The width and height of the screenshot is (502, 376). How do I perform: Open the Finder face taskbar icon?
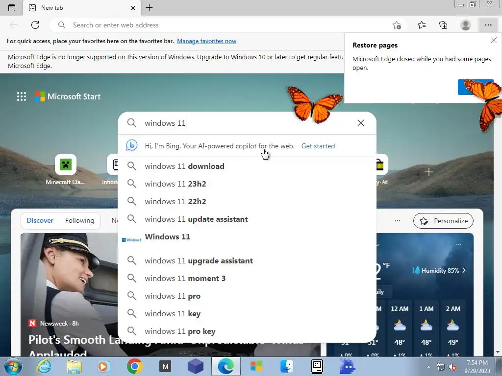pos(286,366)
